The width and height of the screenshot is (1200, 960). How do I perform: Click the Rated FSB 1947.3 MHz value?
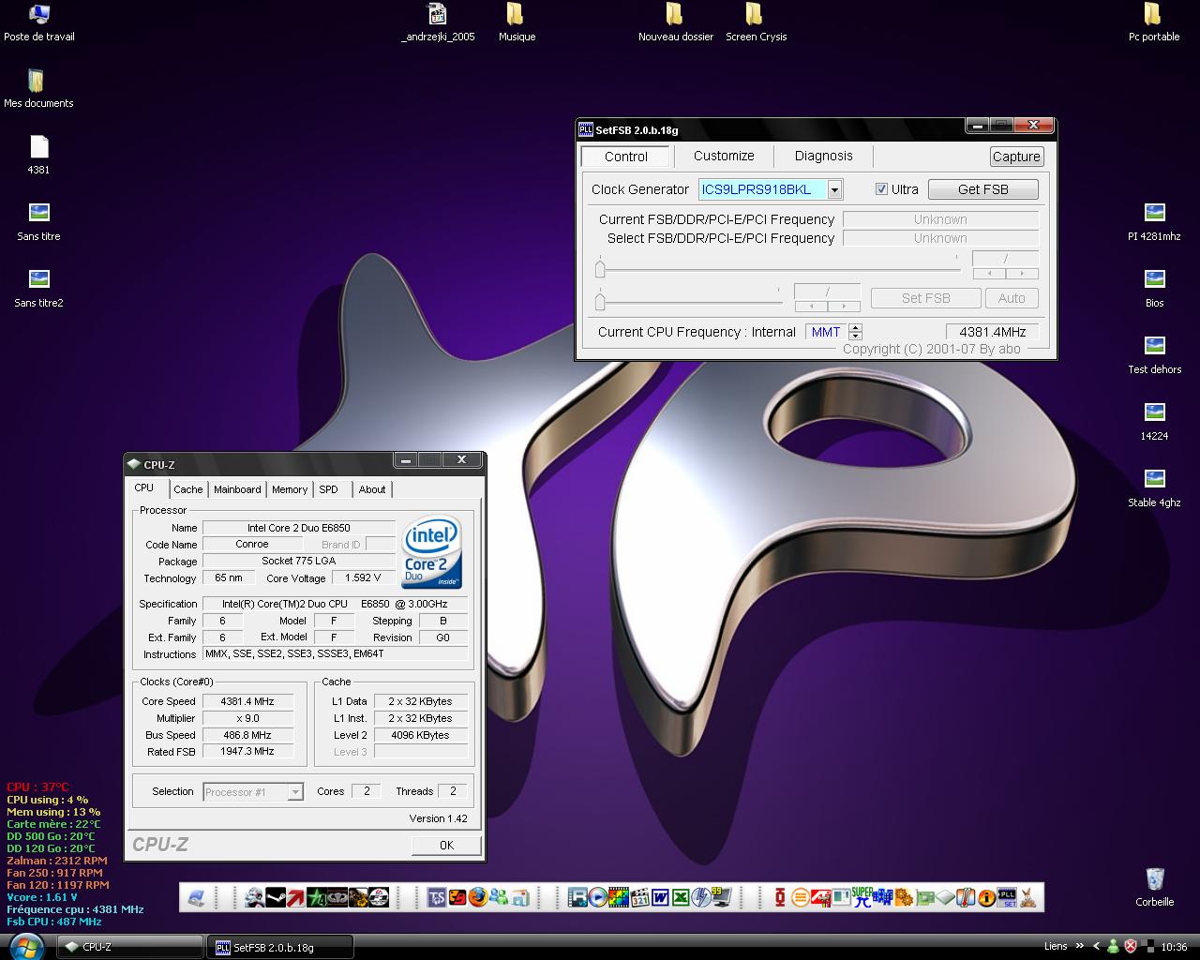pos(247,752)
